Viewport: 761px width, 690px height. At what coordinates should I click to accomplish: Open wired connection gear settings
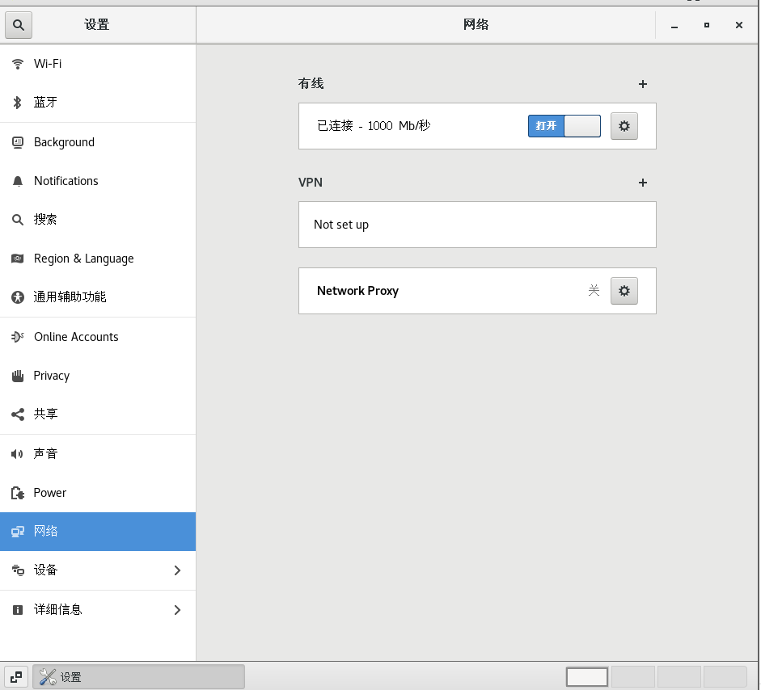624,126
